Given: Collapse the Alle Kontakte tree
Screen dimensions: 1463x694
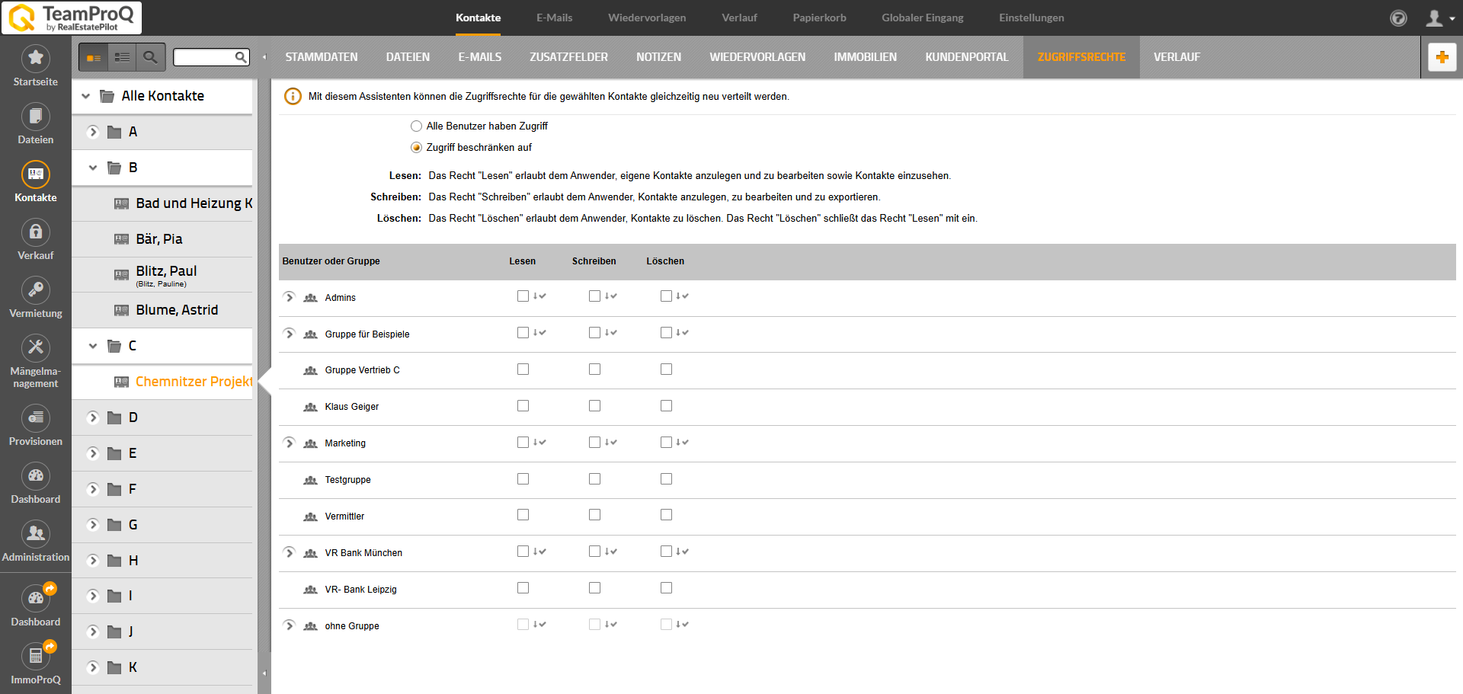Looking at the screenshot, I should (x=86, y=96).
